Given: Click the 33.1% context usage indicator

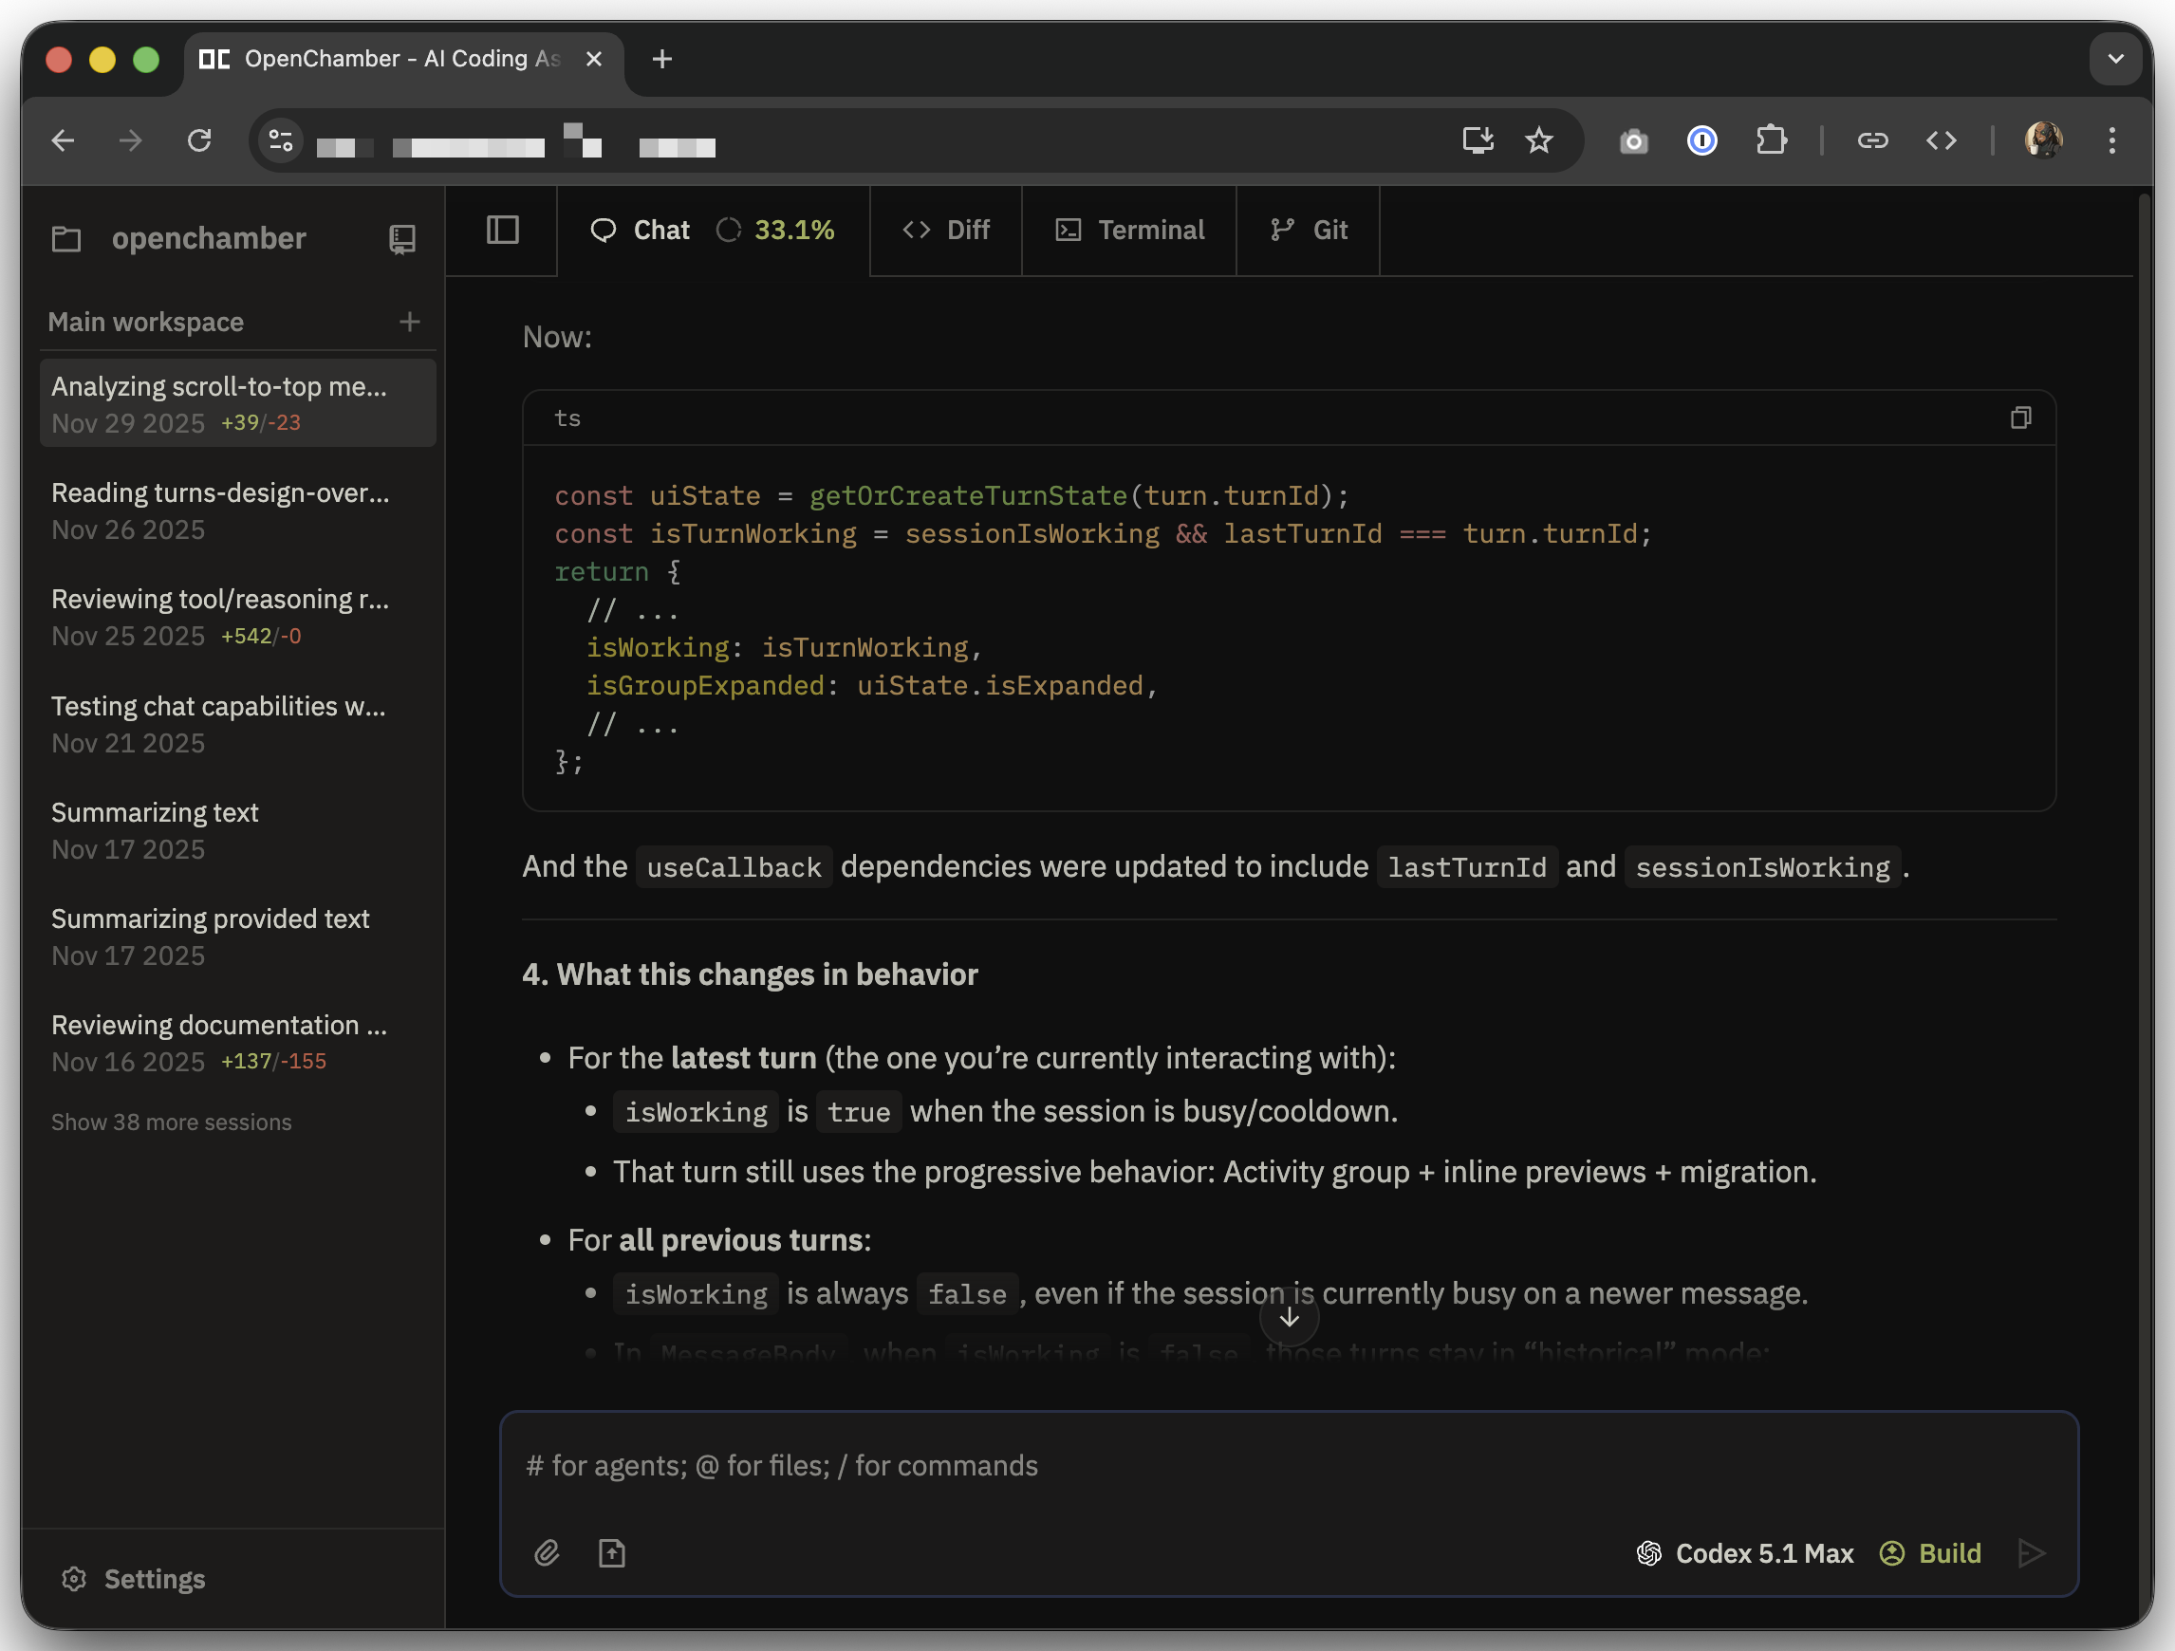Looking at the screenshot, I should pyautogui.click(x=776, y=231).
